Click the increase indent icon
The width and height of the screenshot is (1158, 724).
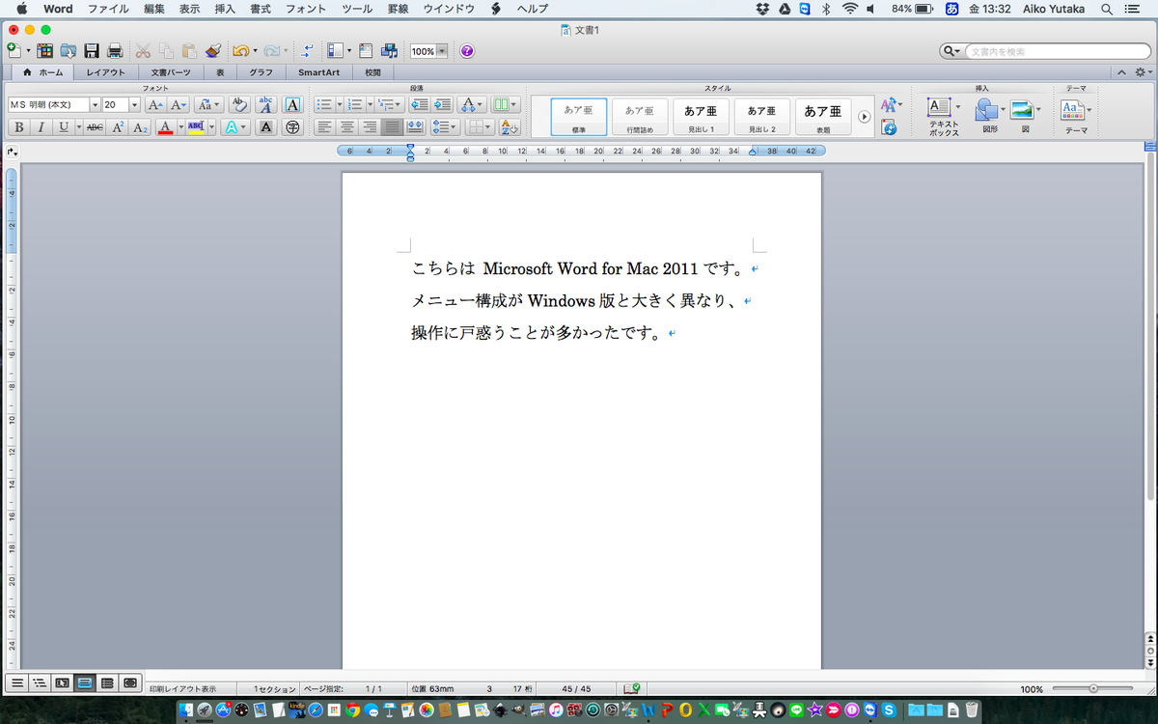[442, 104]
